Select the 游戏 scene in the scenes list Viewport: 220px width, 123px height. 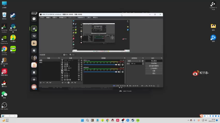click(x=50, y=62)
